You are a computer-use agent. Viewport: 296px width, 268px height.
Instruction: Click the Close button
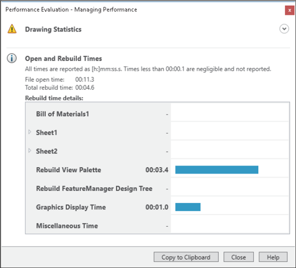[x=238, y=257]
